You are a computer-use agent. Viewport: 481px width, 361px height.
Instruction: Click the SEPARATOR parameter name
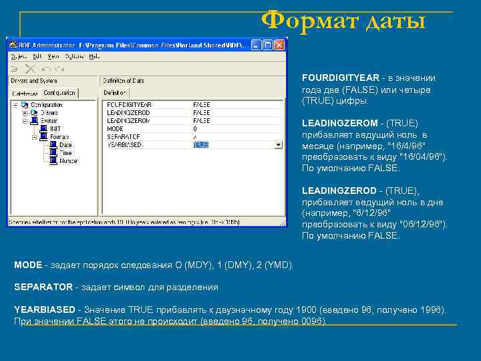point(124,136)
